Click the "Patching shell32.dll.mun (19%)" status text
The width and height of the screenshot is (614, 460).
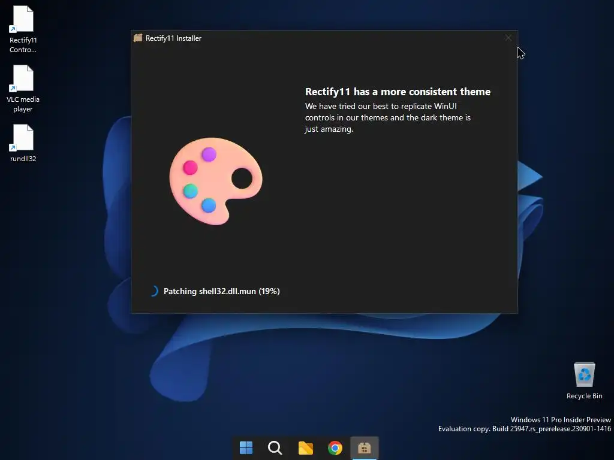[x=222, y=292]
